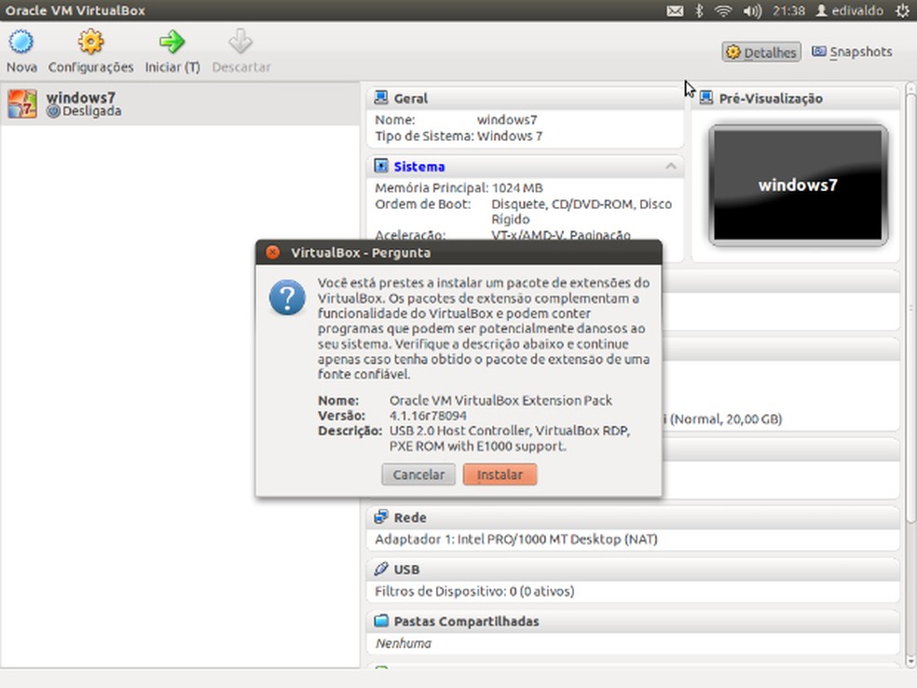Close the VirtualBox - Pergunta dialog
Image resolution: width=917 pixels, height=688 pixels.
tap(272, 252)
